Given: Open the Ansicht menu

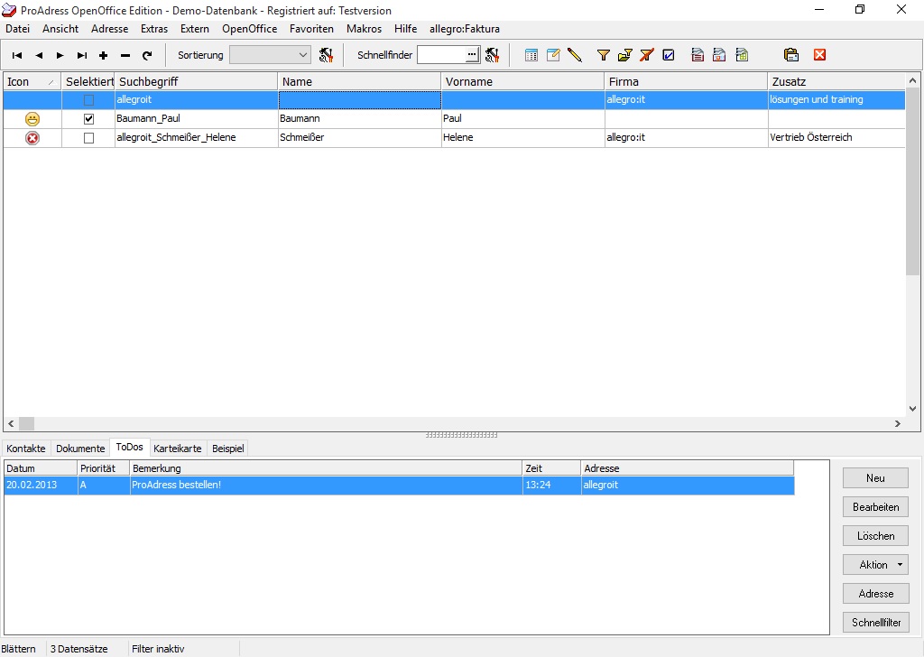Looking at the screenshot, I should tap(60, 29).
